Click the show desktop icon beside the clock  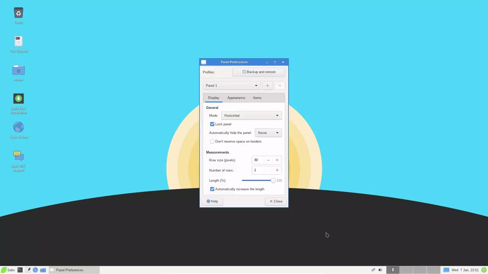pos(446,270)
